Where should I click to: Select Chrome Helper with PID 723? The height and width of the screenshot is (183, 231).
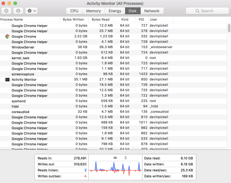(113, 63)
